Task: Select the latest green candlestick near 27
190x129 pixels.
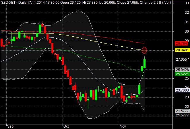Action: (144, 63)
